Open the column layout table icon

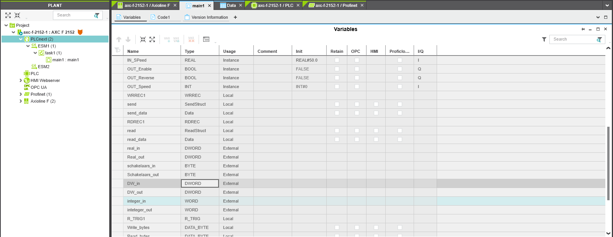pos(206,39)
